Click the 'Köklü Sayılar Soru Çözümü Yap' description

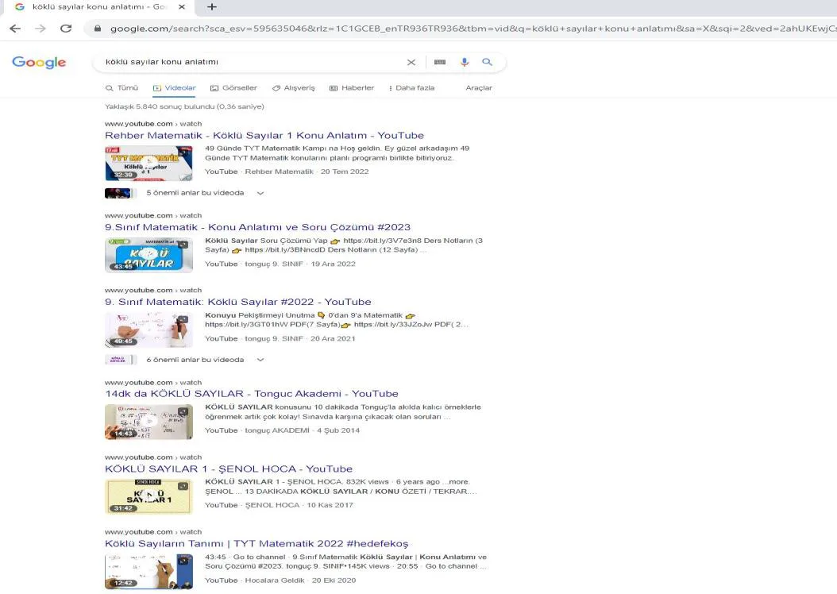click(x=344, y=245)
